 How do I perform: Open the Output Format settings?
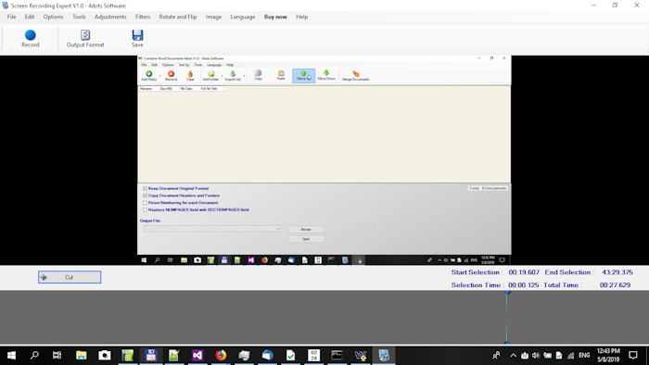85,38
